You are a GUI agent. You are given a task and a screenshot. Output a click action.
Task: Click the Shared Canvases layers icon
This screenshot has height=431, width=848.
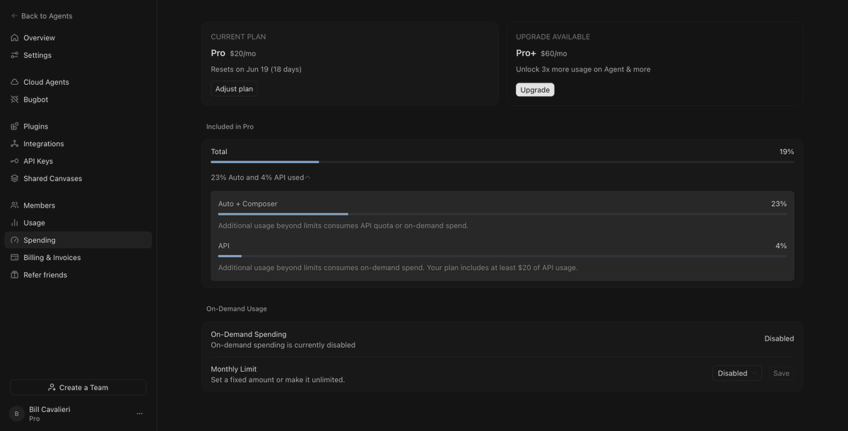pyautogui.click(x=14, y=179)
